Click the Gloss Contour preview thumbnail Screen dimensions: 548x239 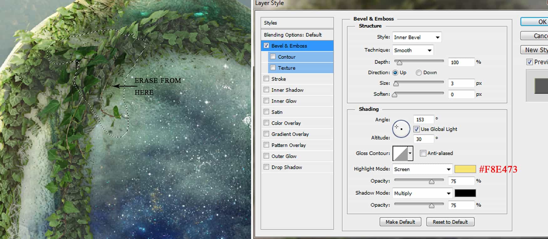pos(400,153)
